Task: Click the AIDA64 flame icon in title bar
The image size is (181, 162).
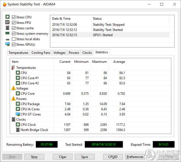Action: click(5, 4)
